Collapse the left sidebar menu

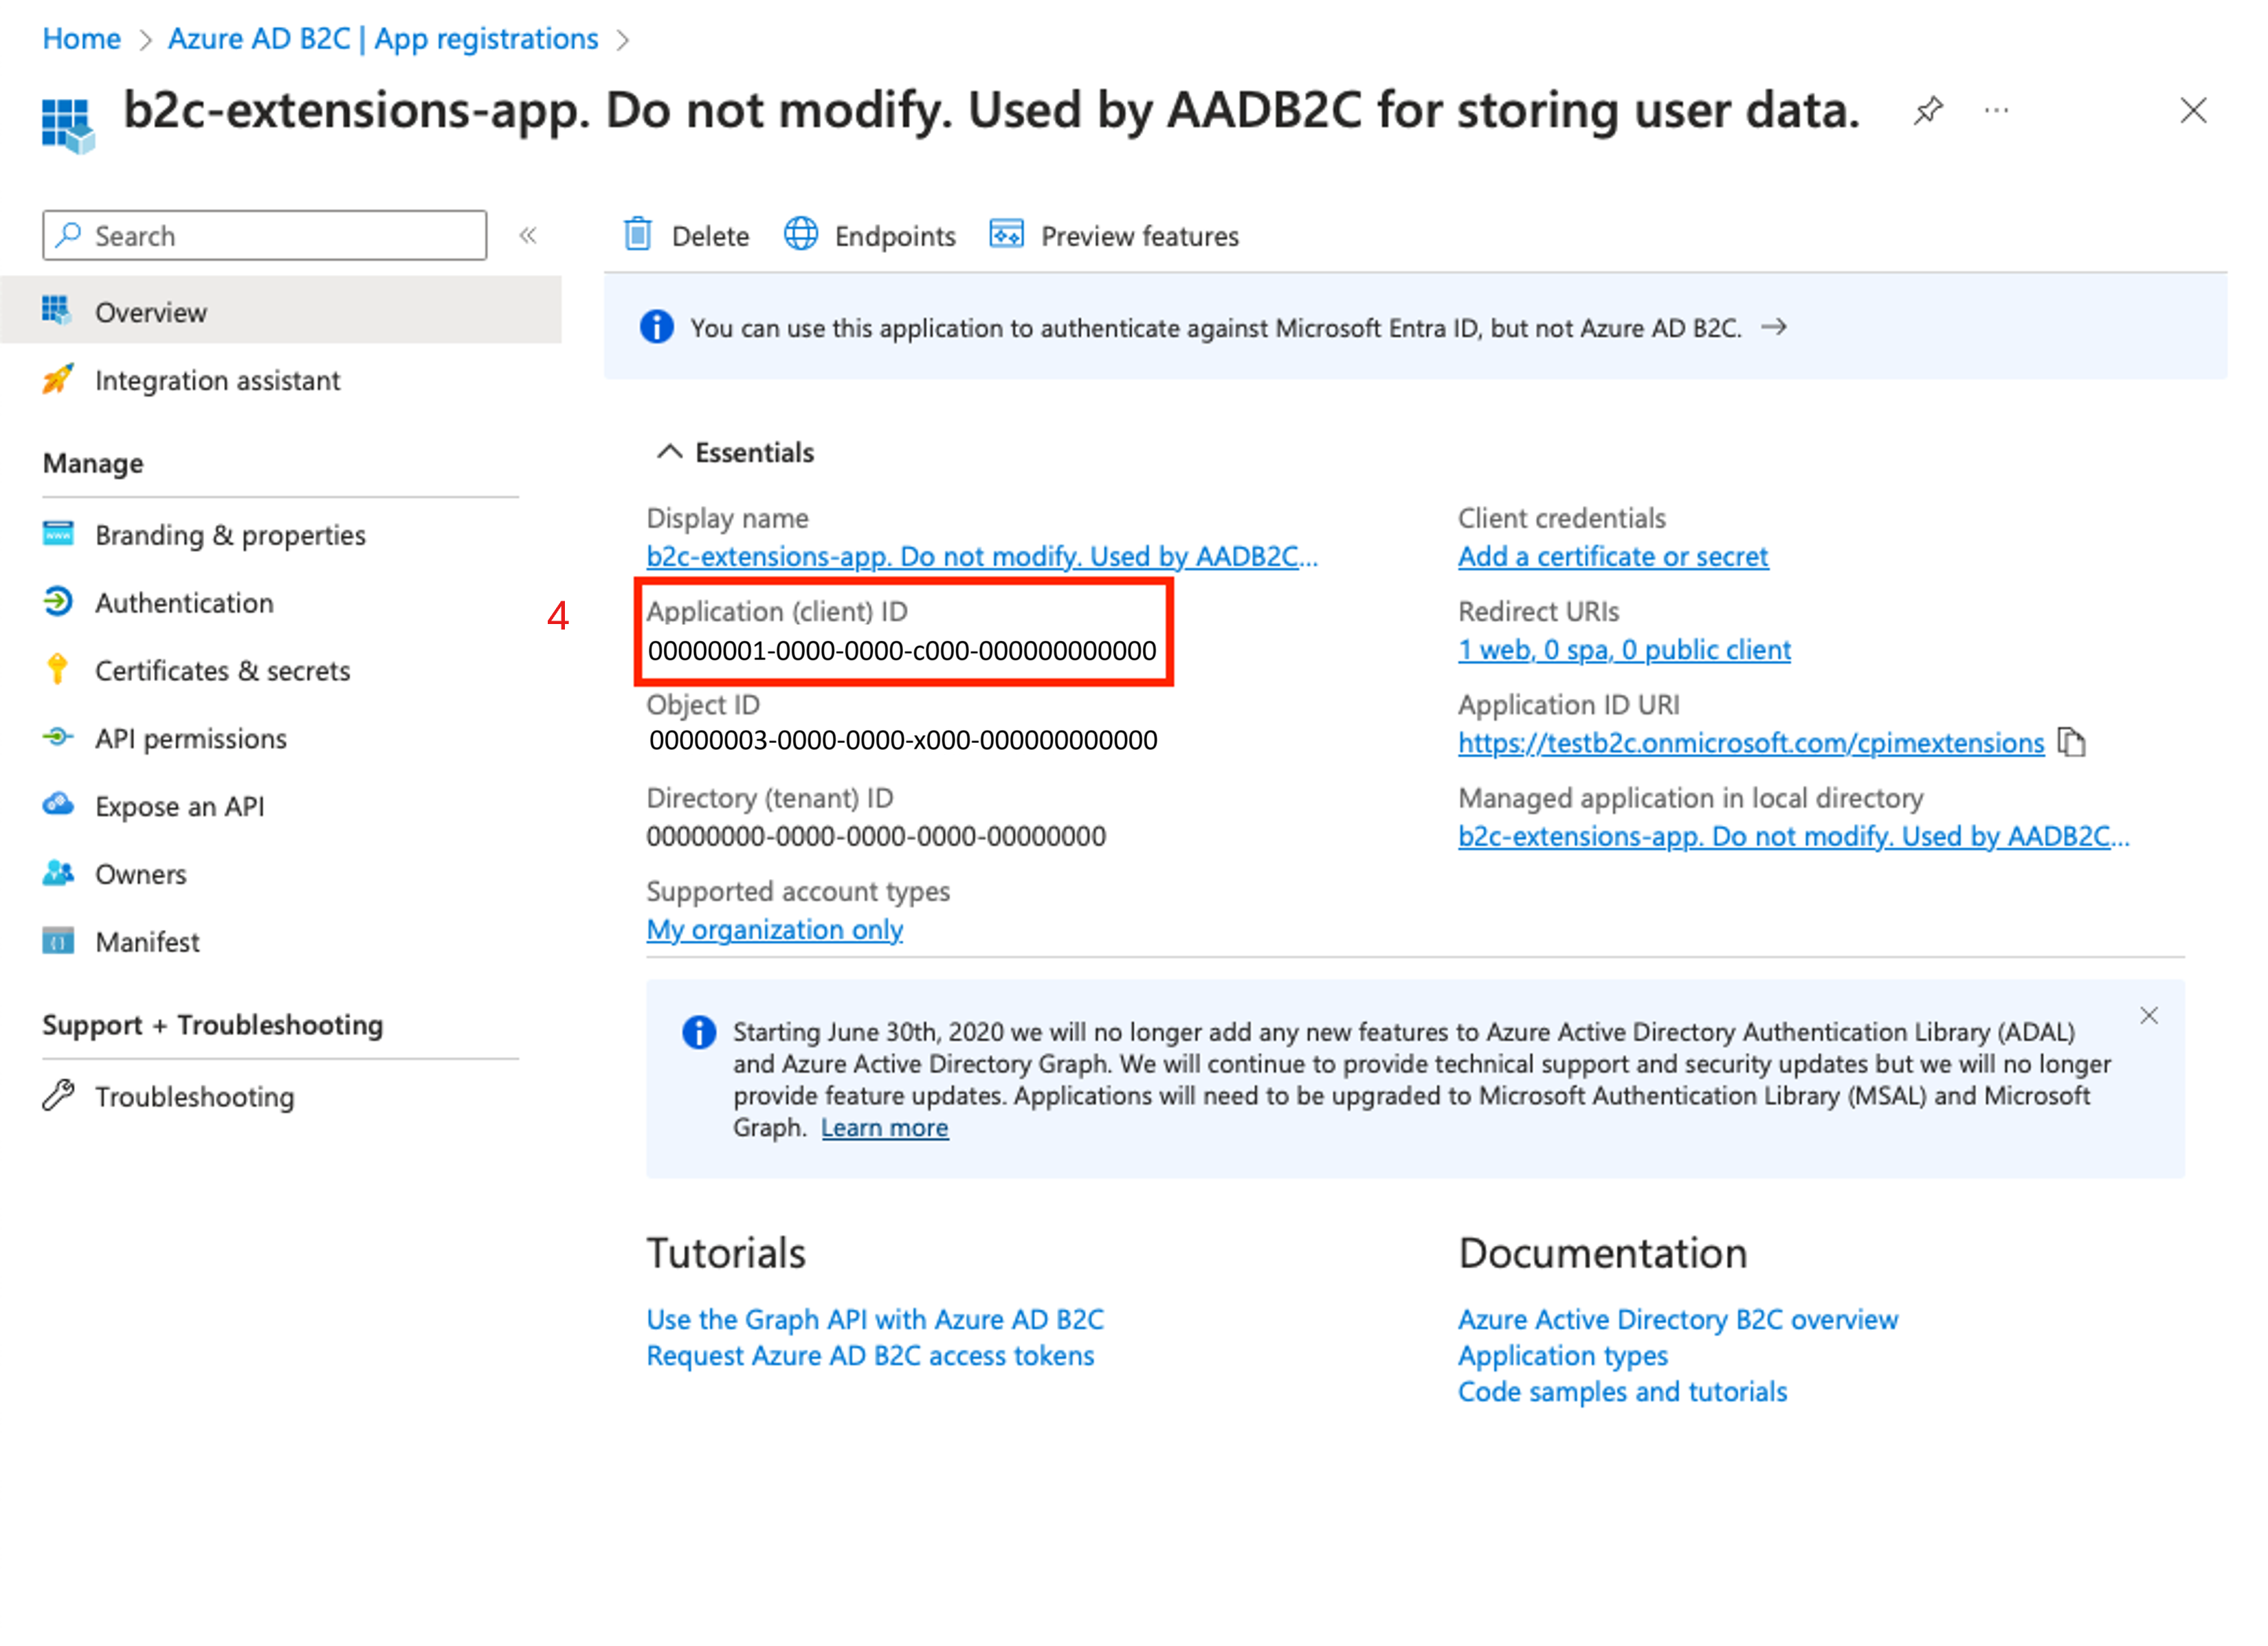click(x=528, y=236)
